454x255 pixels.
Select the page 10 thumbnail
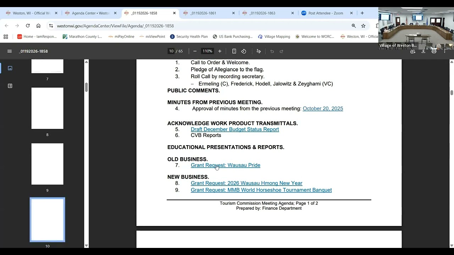coord(47,220)
